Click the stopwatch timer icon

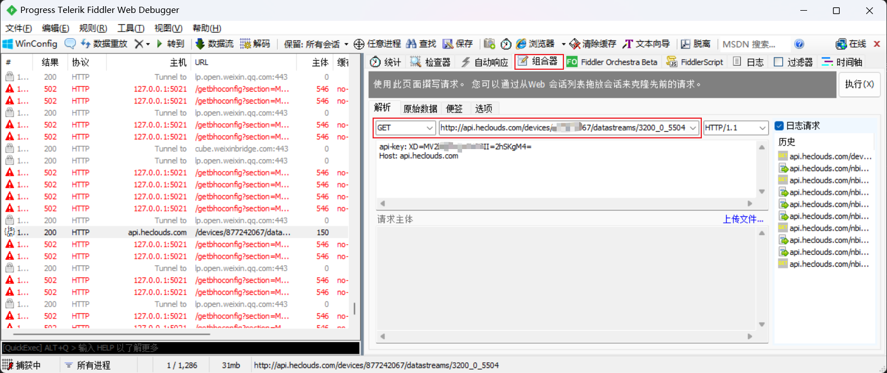tap(506, 44)
